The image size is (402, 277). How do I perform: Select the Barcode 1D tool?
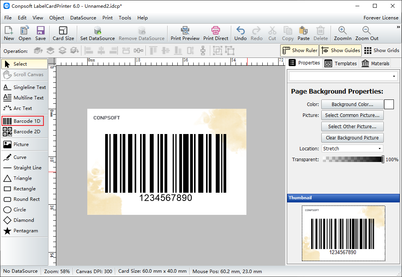click(23, 121)
